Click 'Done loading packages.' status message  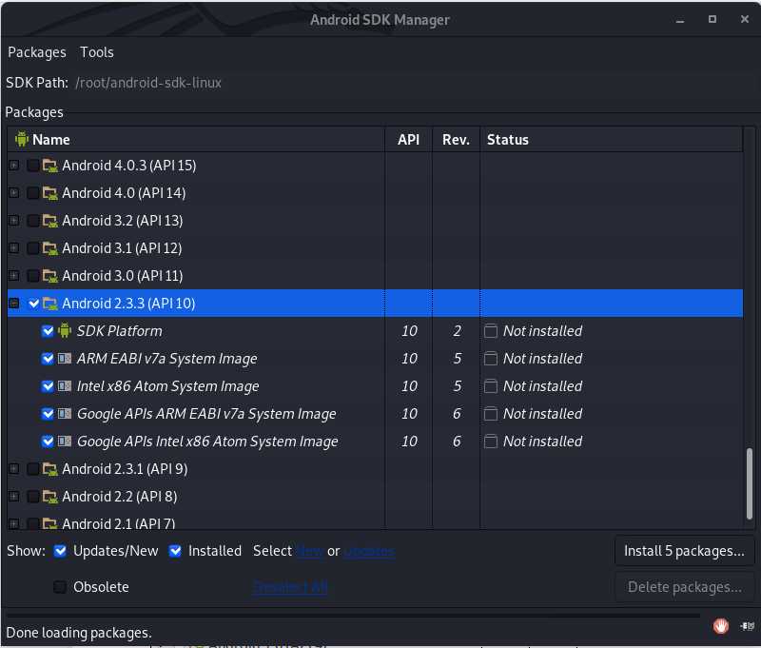coord(79,633)
